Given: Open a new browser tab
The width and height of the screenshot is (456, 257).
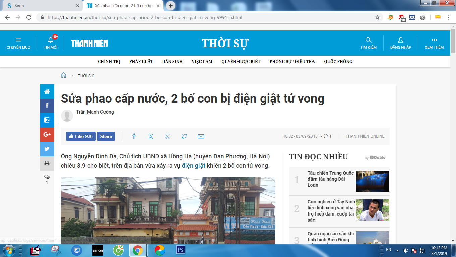Looking at the screenshot, I should pos(171,6).
